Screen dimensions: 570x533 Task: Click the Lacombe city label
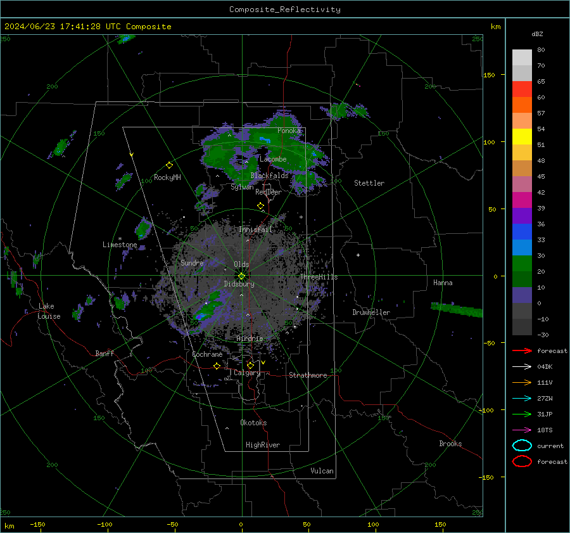point(273,159)
